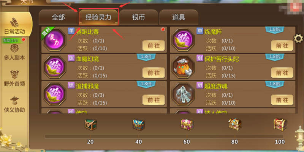Click 前往 for 炼魔阵

point(282,45)
